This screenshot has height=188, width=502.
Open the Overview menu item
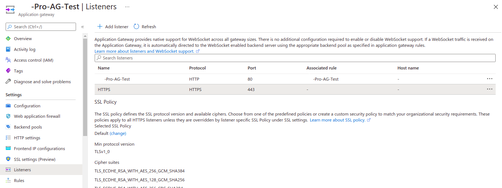point(23,39)
